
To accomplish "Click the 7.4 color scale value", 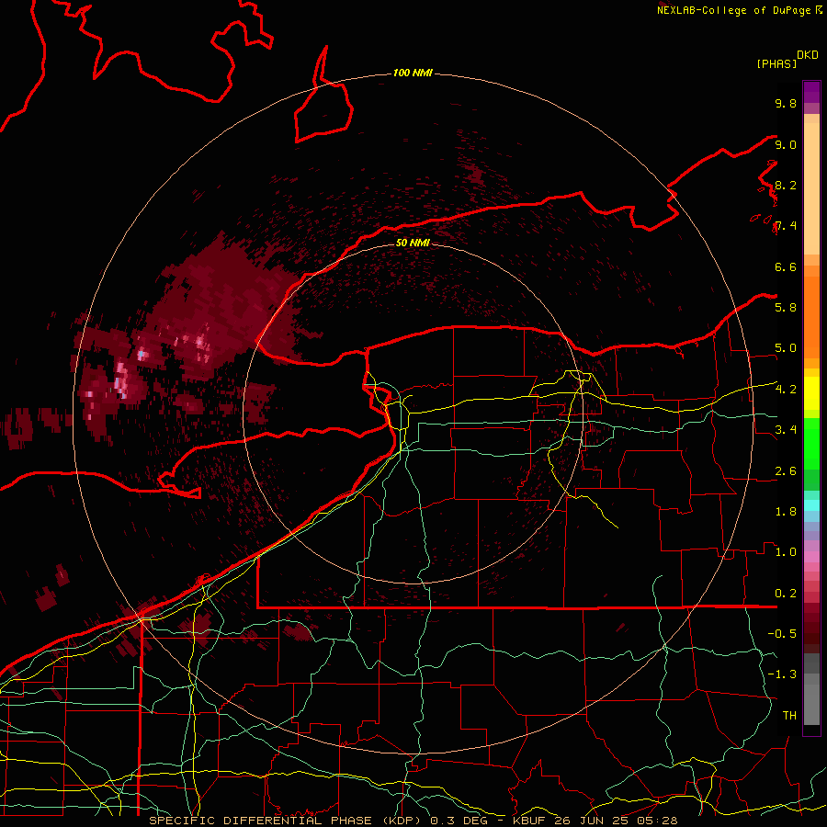I will tap(786, 226).
